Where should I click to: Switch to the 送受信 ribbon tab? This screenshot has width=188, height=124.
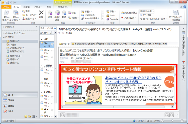[26, 7]
